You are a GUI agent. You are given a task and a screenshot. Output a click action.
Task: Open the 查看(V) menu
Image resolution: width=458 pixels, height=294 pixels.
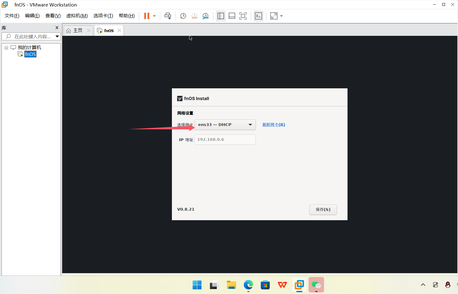(x=53, y=16)
